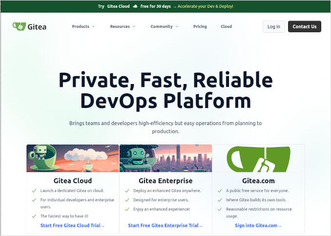Click checkmark beside 'The fastest way to have it!'

coord(34,216)
